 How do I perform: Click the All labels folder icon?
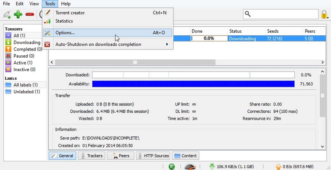8,85
